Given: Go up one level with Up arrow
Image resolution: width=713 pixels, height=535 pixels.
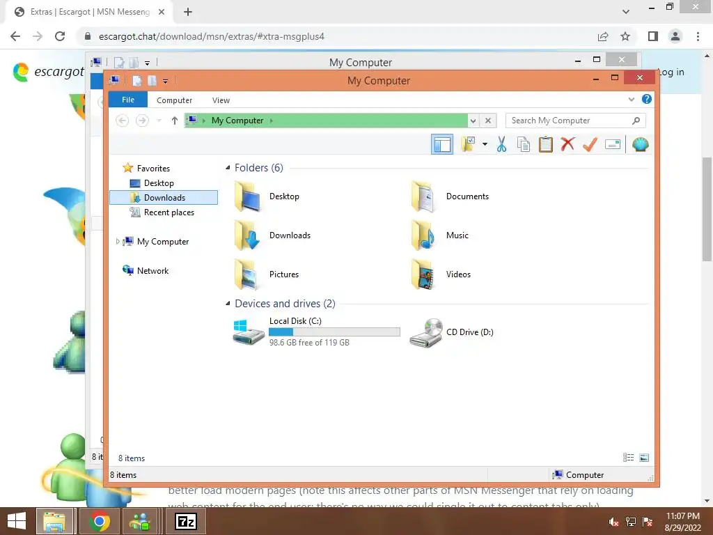Looking at the screenshot, I should pos(174,121).
